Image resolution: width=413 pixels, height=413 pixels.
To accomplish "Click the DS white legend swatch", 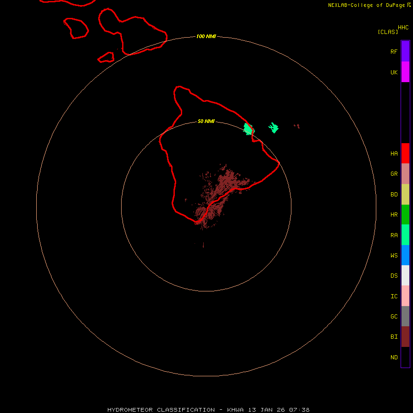I will pos(405,275).
